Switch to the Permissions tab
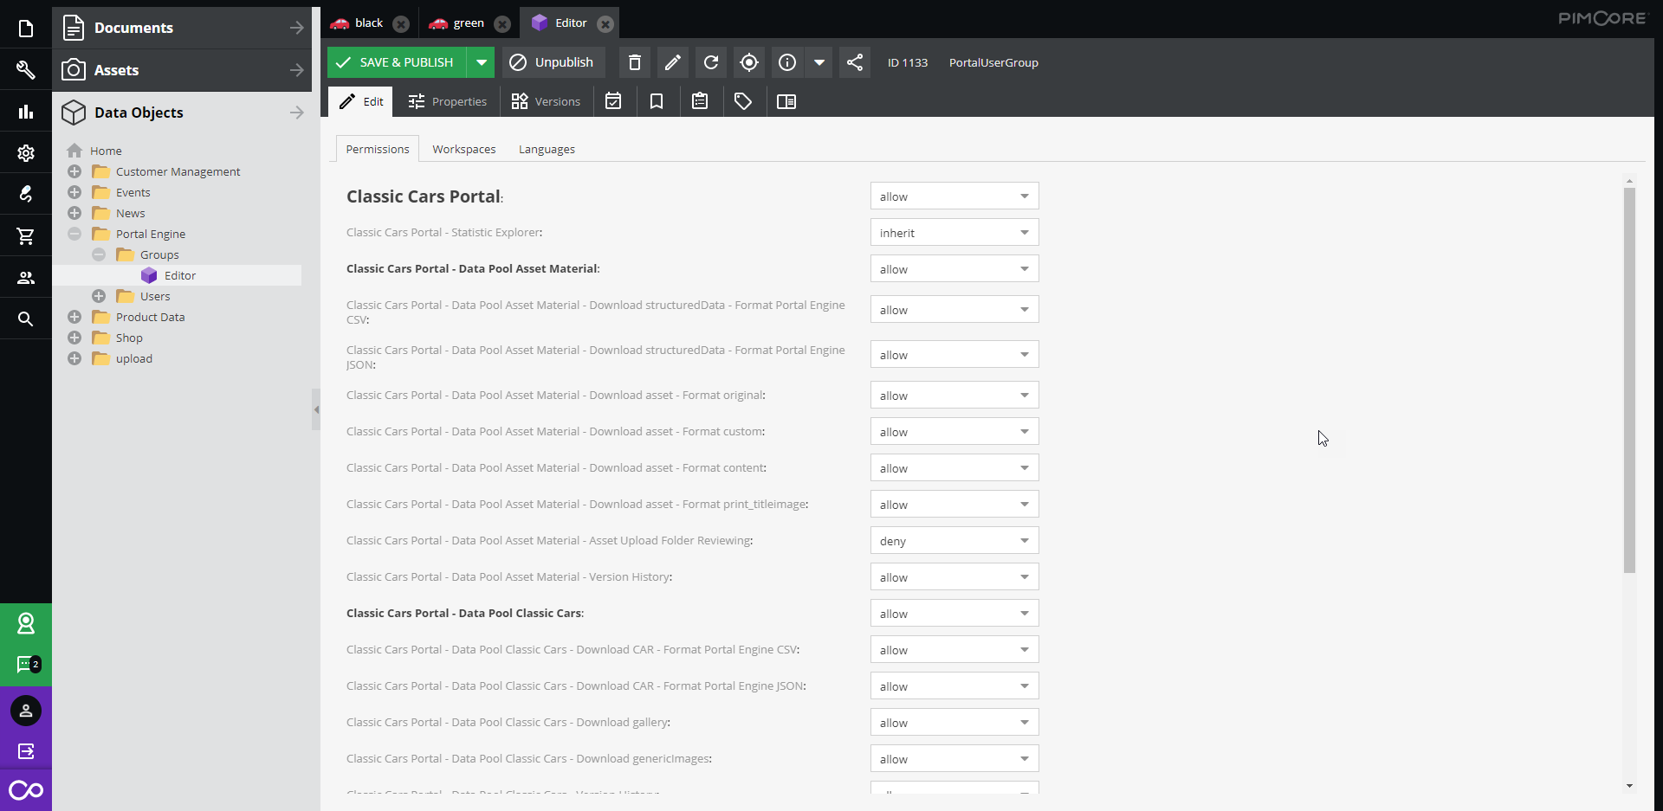The image size is (1663, 811). click(377, 149)
